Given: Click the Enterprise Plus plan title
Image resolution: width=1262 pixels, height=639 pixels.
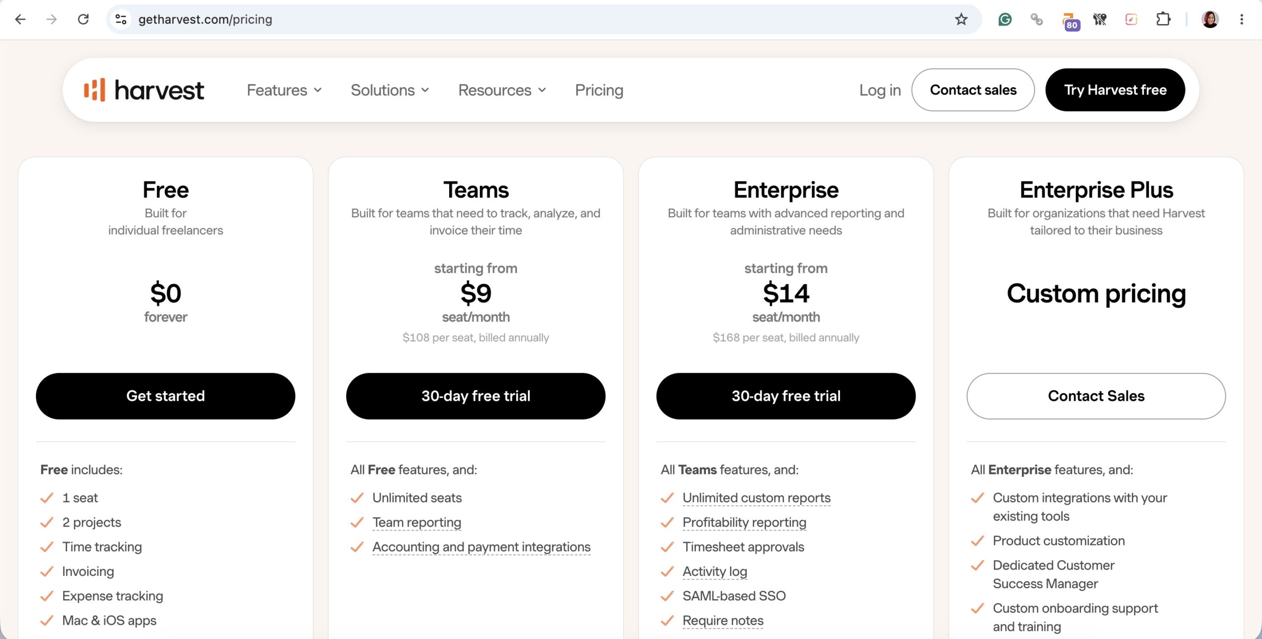Looking at the screenshot, I should point(1096,190).
